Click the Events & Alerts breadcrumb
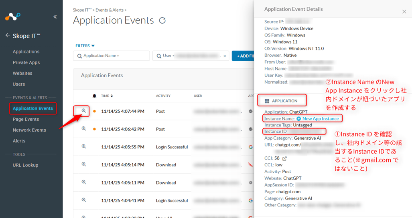412x218 pixels. point(110,10)
